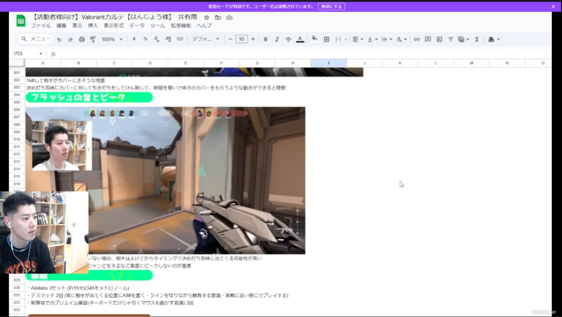Open the text color picker

point(300,39)
